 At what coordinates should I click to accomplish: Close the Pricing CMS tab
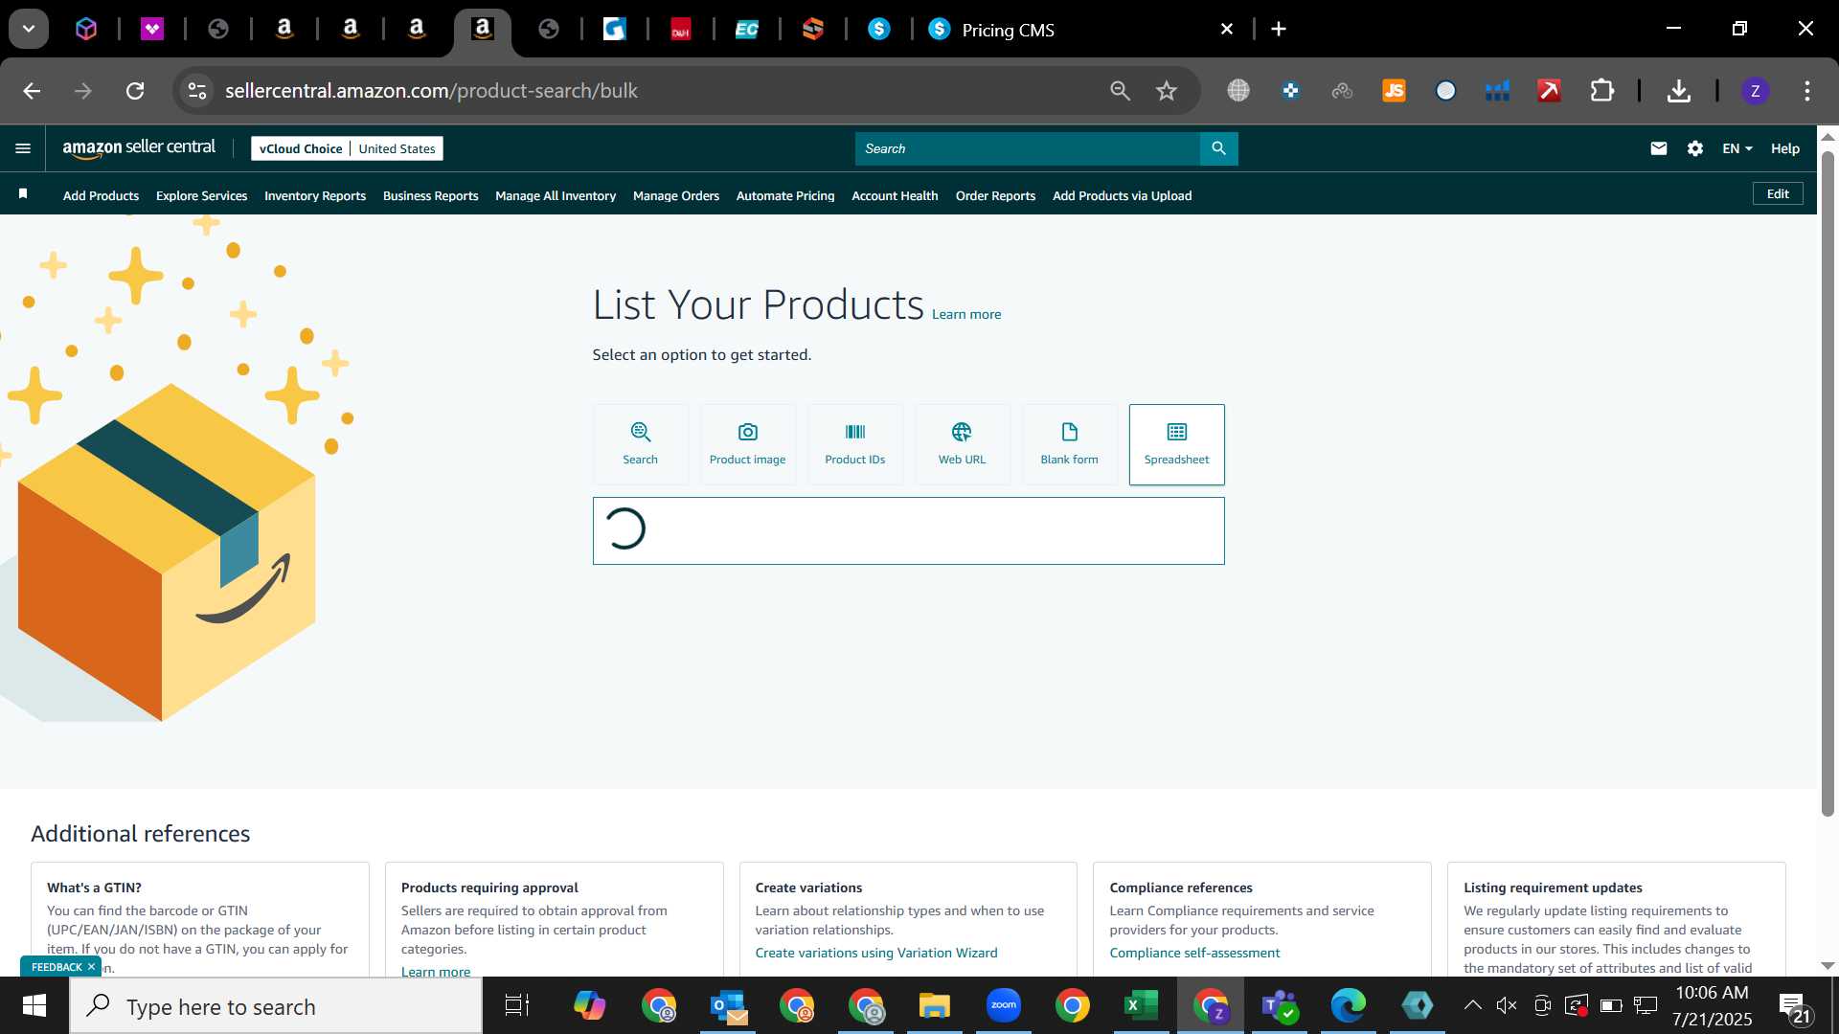[1227, 30]
